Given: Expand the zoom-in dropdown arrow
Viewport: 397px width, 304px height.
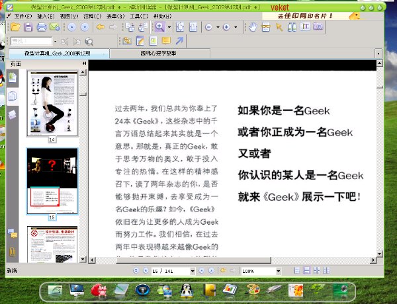Looking at the screenshot, I should [x=236, y=27].
